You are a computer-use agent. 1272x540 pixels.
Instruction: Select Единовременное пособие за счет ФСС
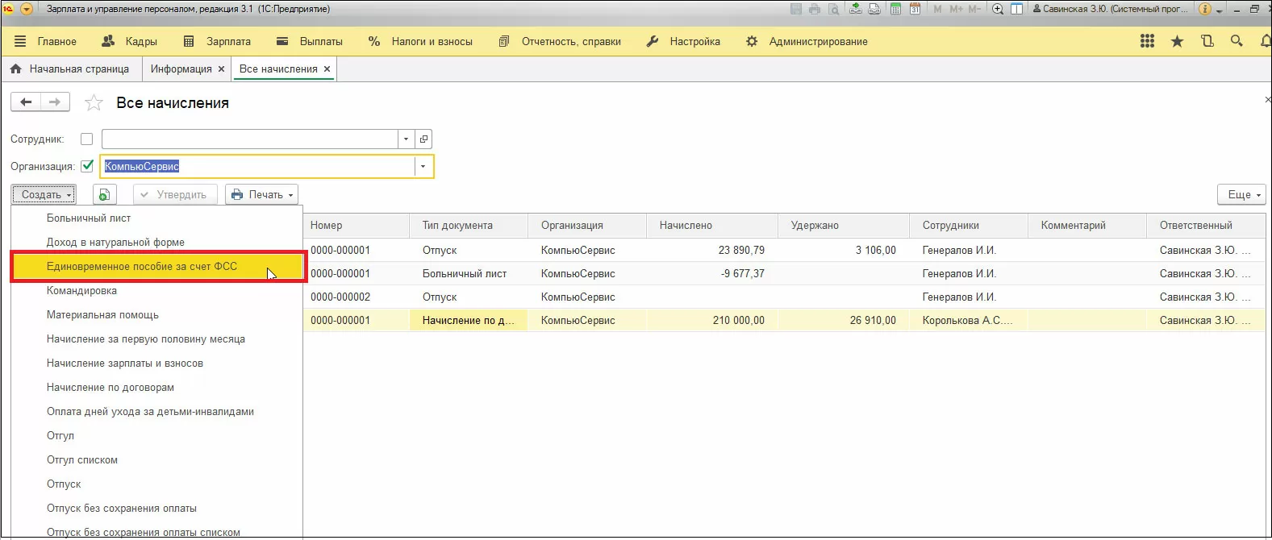(142, 267)
